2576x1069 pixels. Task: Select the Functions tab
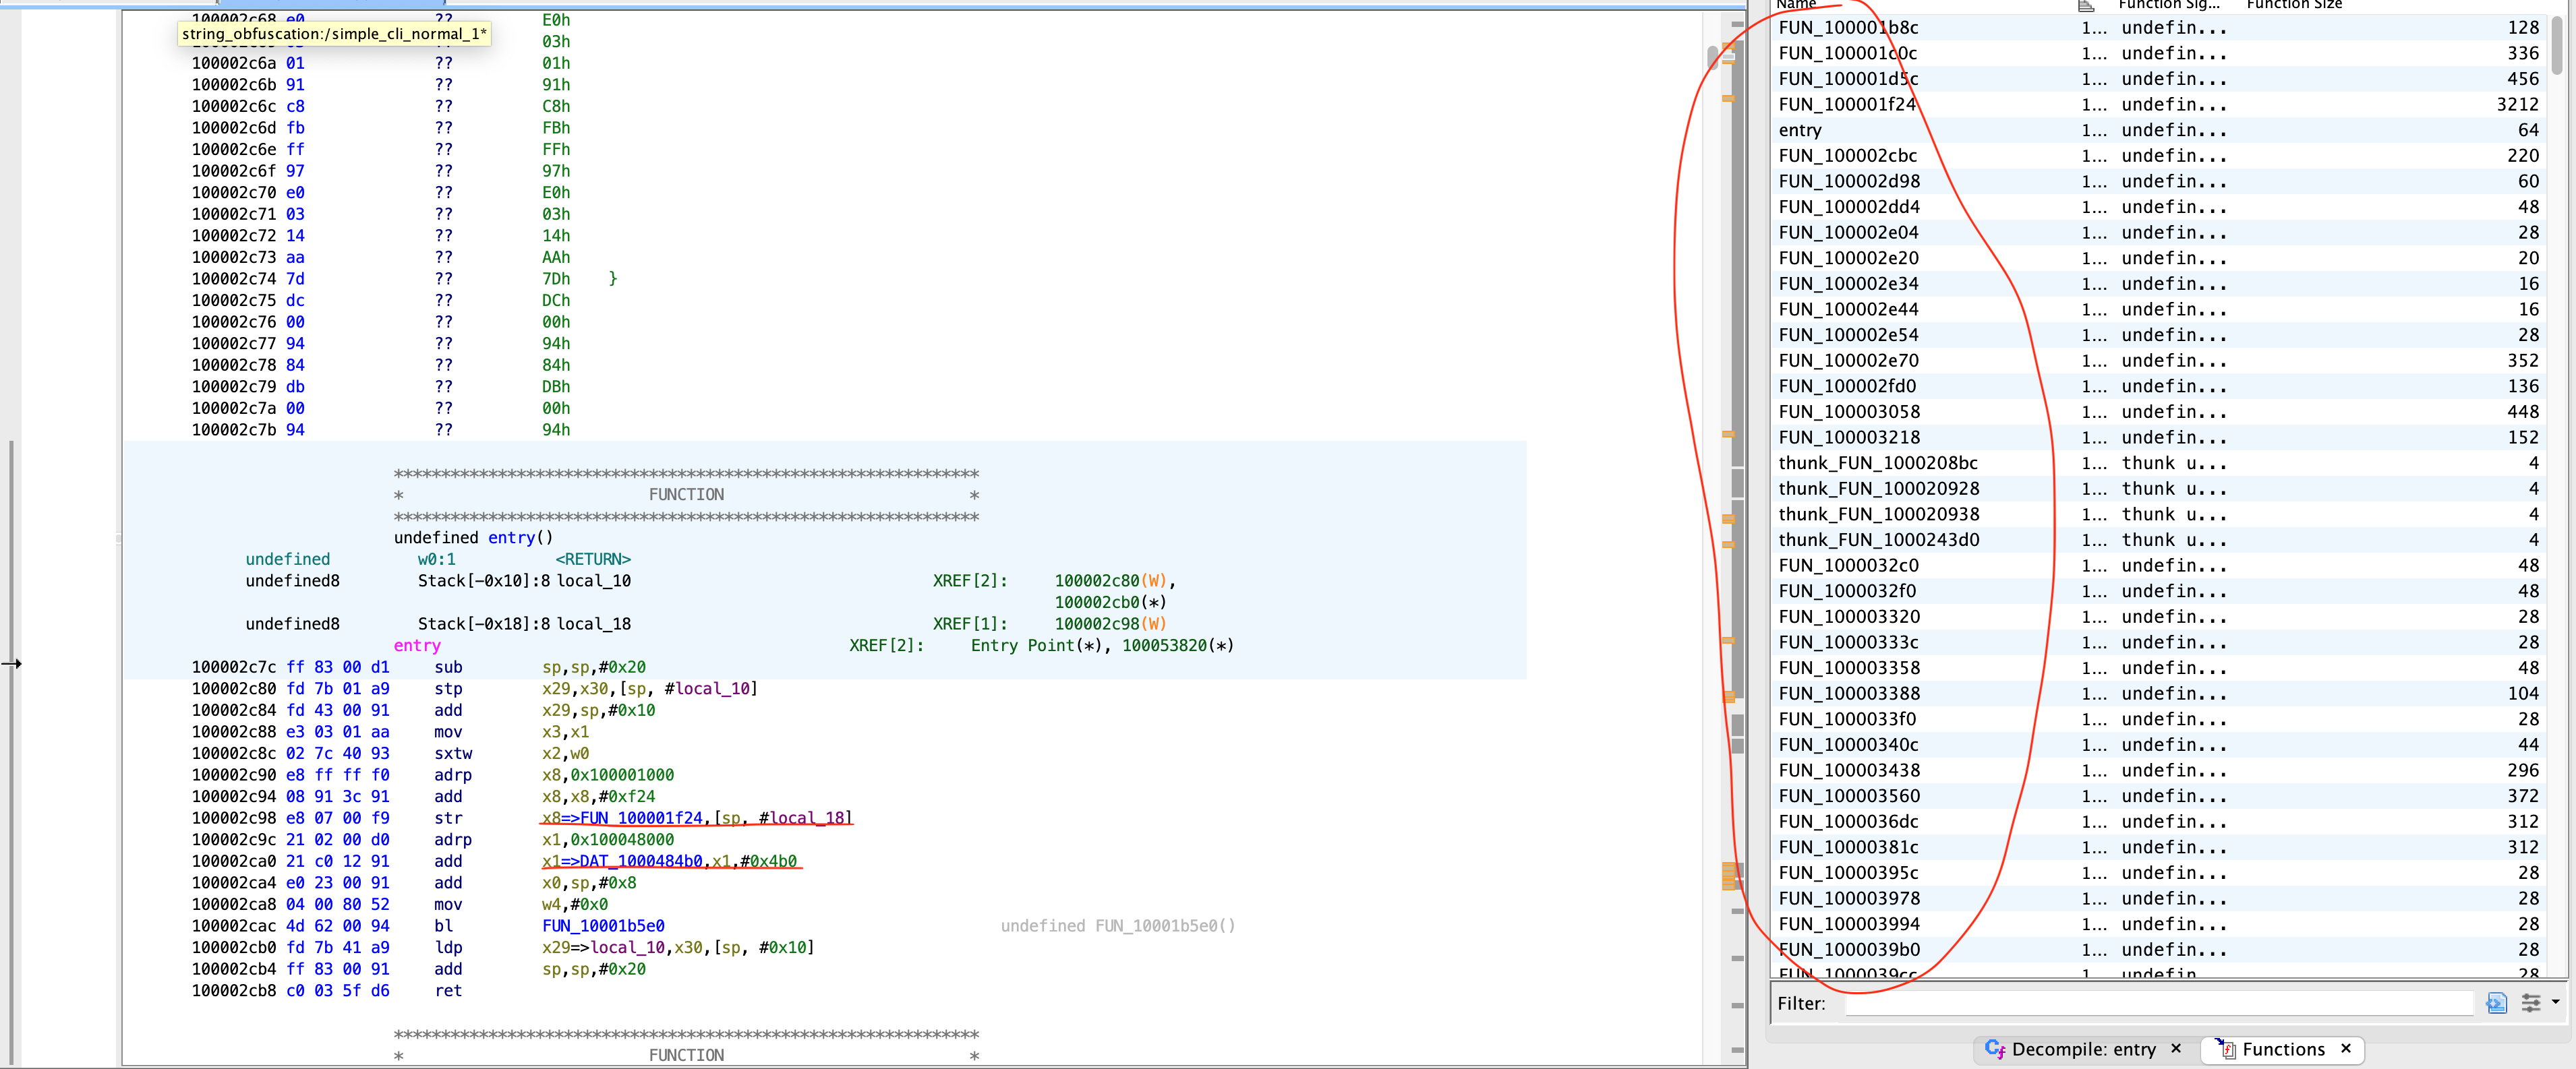coord(2283,1049)
